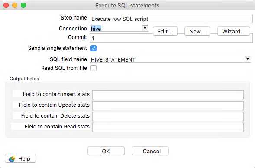Click the 'Output fields' group title
This screenshot has height=168, width=255.
tap(24, 79)
